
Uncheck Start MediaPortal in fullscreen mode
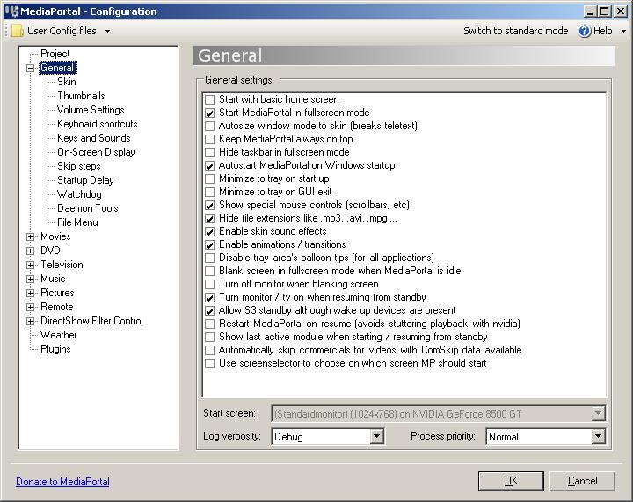[x=210, y=113]
